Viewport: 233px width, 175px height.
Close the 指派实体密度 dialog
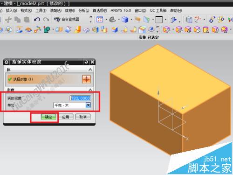pyautogui.click(x=92, y=62)
